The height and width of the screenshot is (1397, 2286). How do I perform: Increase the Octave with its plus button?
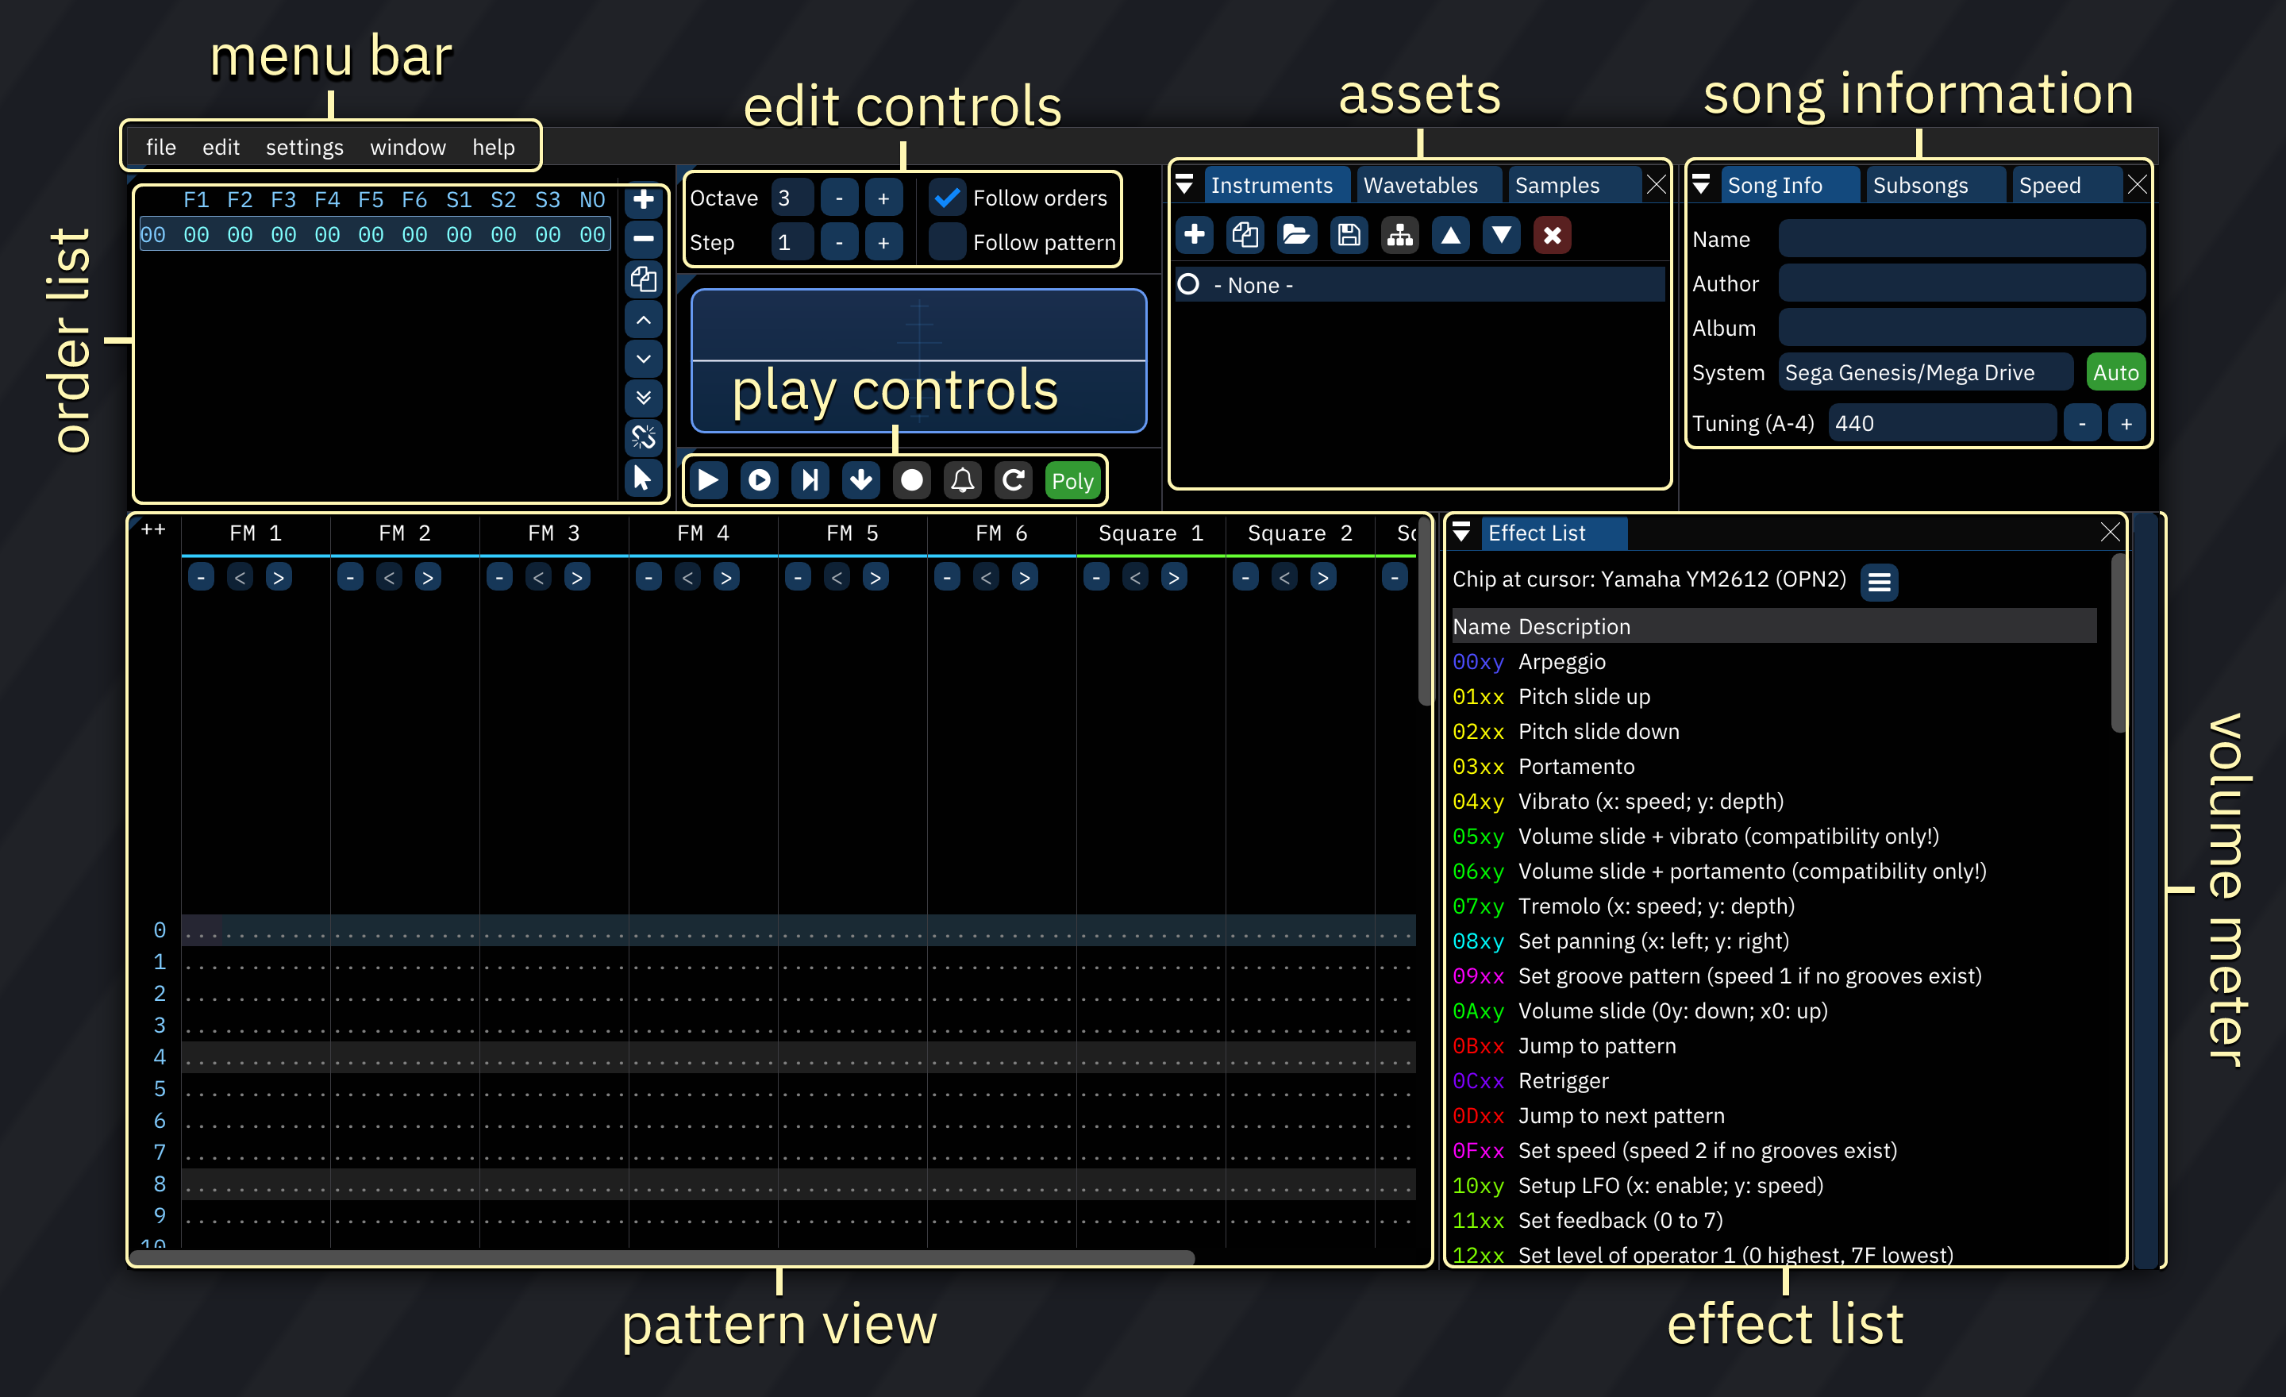[883, 197]
